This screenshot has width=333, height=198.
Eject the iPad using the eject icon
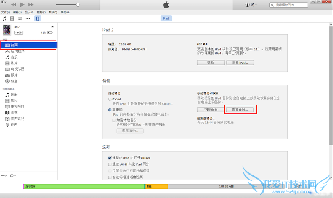click(x=52, y=27)
